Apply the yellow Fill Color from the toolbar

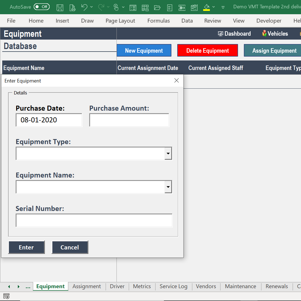point(206,8)
